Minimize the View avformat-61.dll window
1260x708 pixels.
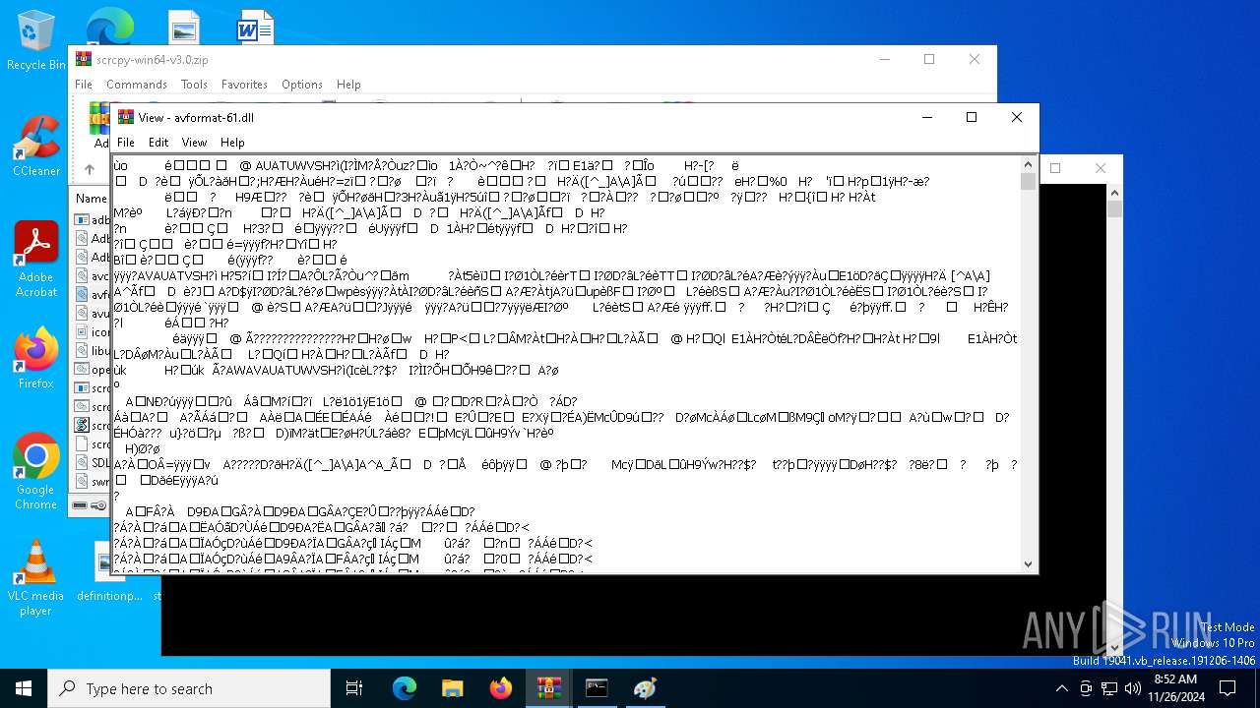click(927, 117)
